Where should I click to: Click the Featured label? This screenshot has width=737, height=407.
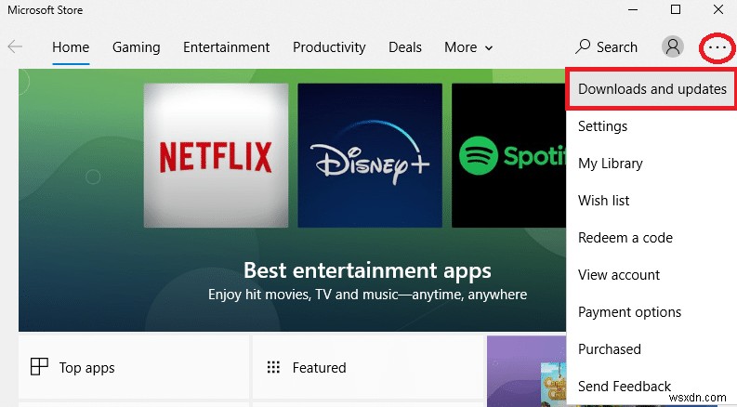point(319,368)
